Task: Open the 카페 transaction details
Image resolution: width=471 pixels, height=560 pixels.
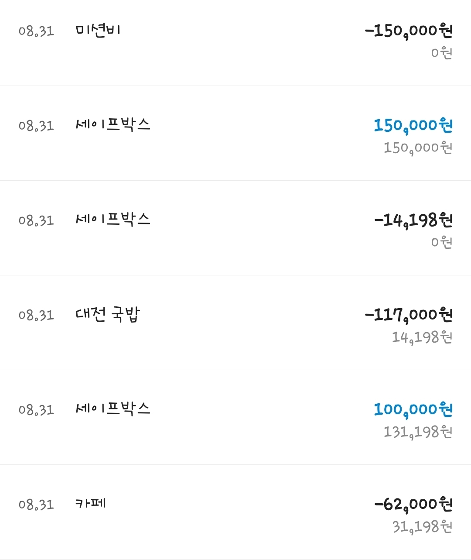Action: 91,504
